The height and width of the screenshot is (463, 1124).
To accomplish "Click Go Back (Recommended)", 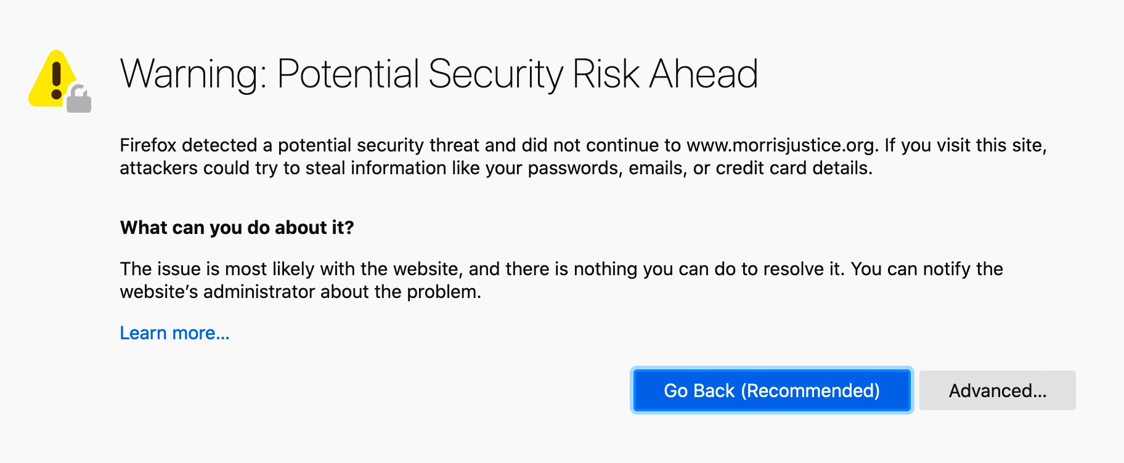I will tap(771, 390).
